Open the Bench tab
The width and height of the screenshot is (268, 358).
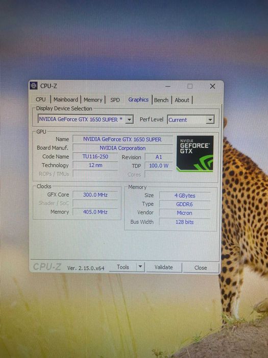click(x=161, y=100)
